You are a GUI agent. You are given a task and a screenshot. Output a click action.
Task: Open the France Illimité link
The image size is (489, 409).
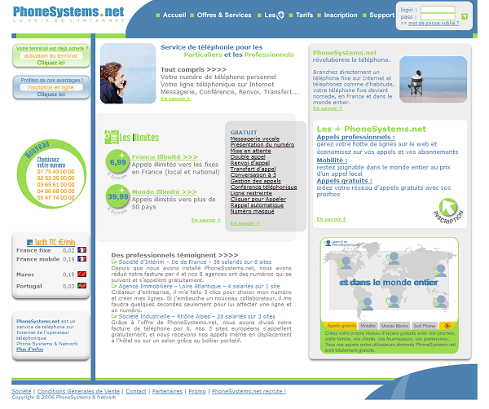point(164,156)
